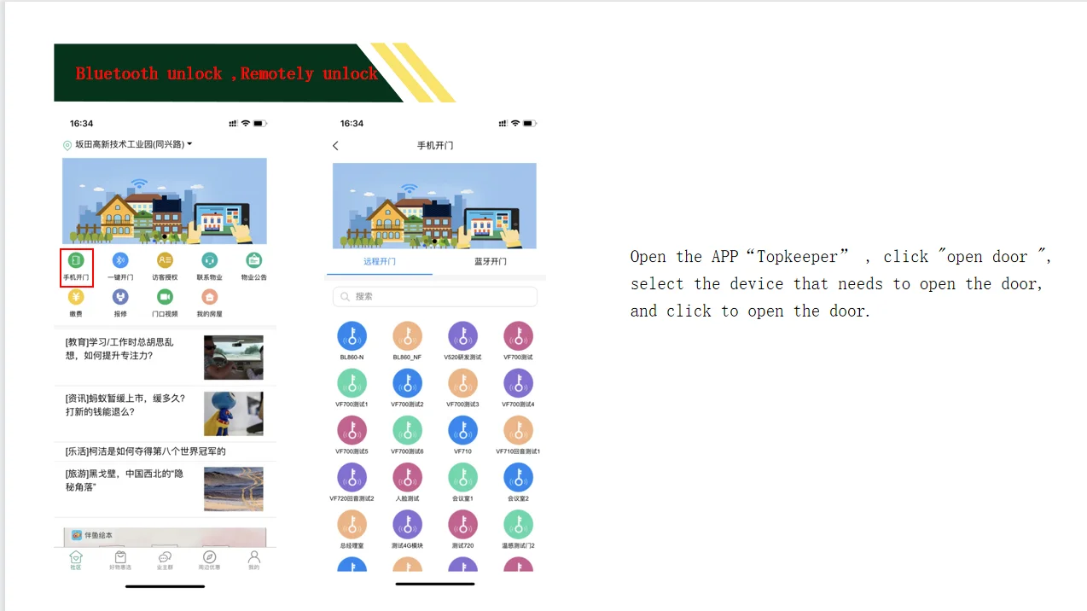Open the 好物惠选 bottom tab
Image resolution: width=1087 pixels, height=611 pixels.
point(120,560)
